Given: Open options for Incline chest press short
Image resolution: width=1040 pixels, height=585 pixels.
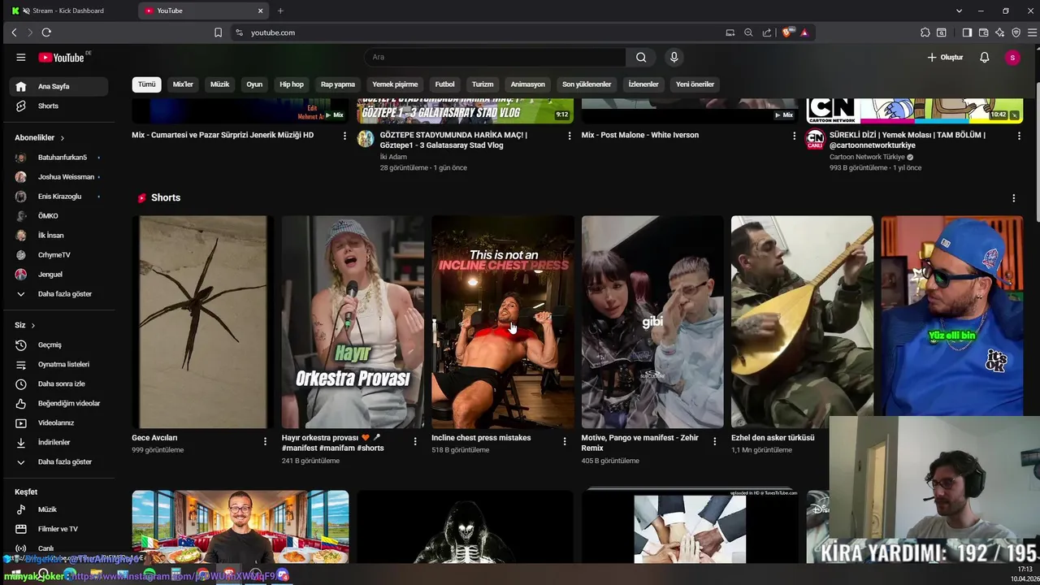Looking at the screenshot, I should [565, 441].
